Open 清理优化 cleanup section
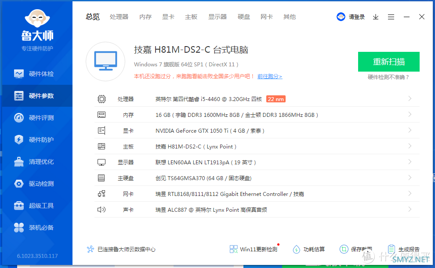The image size is (435, 268). point(37,162)
